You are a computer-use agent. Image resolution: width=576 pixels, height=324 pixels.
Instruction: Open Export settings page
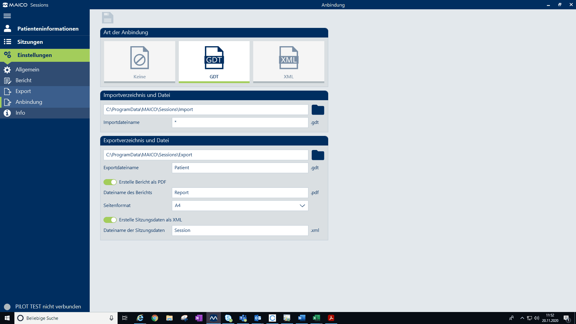coord(23,91)
